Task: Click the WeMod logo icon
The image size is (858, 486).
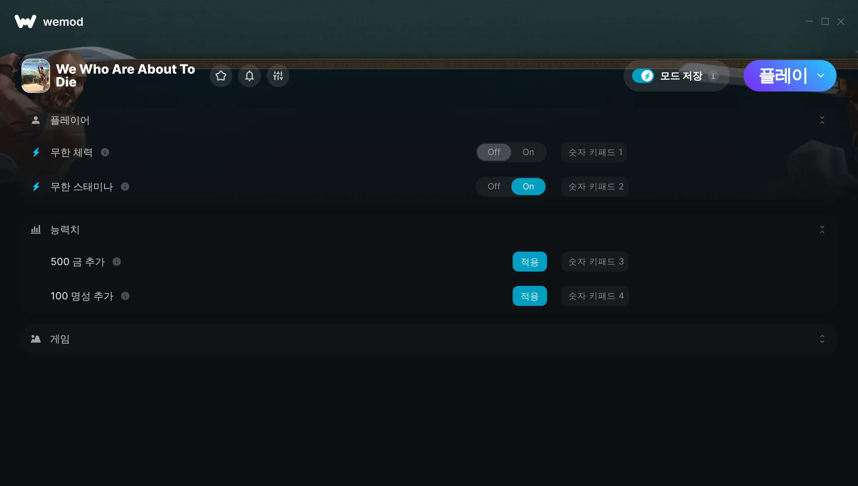Action: [25, 21]
